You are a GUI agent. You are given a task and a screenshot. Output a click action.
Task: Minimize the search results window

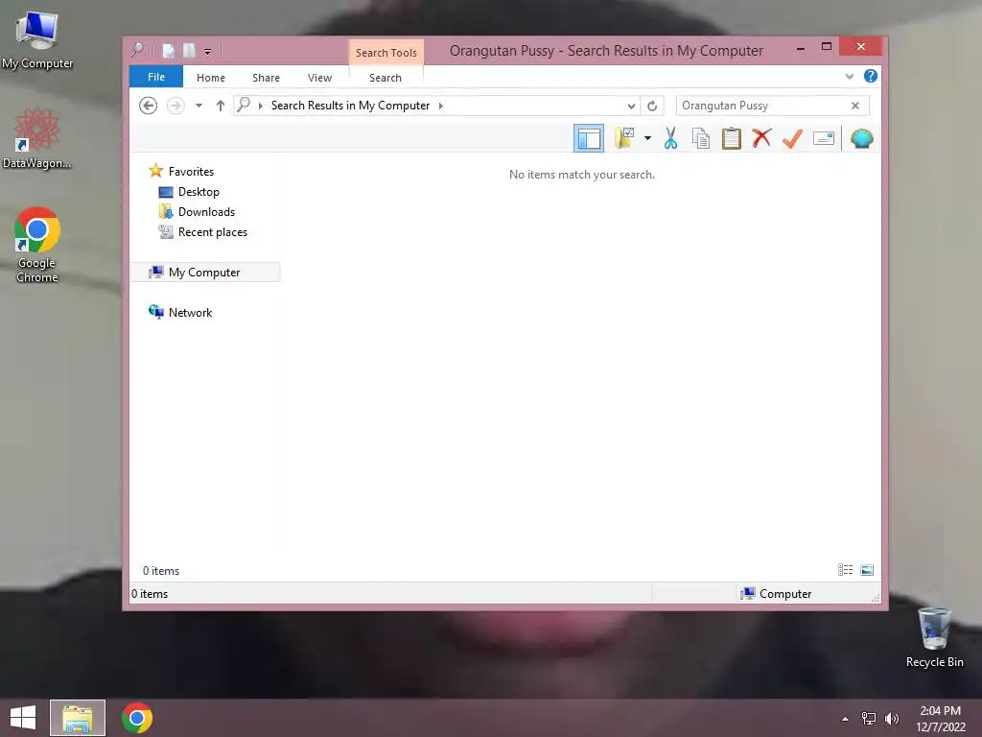pos(801,48)
